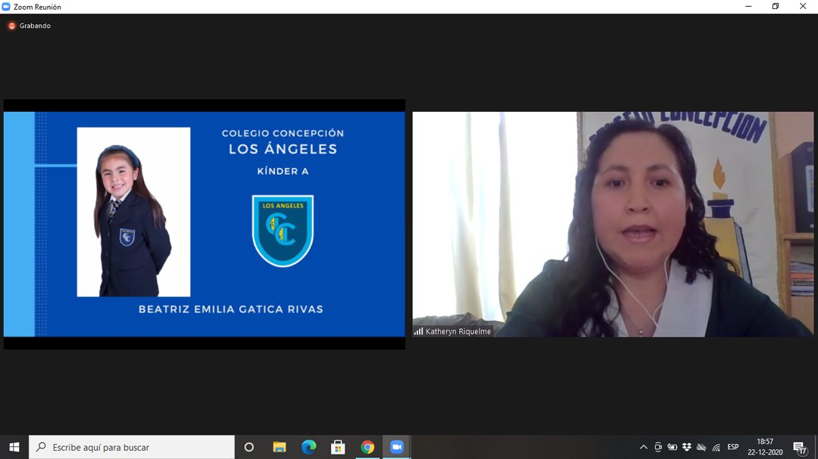
Task: Open the clock and date flyout
Action: [765, 447]
